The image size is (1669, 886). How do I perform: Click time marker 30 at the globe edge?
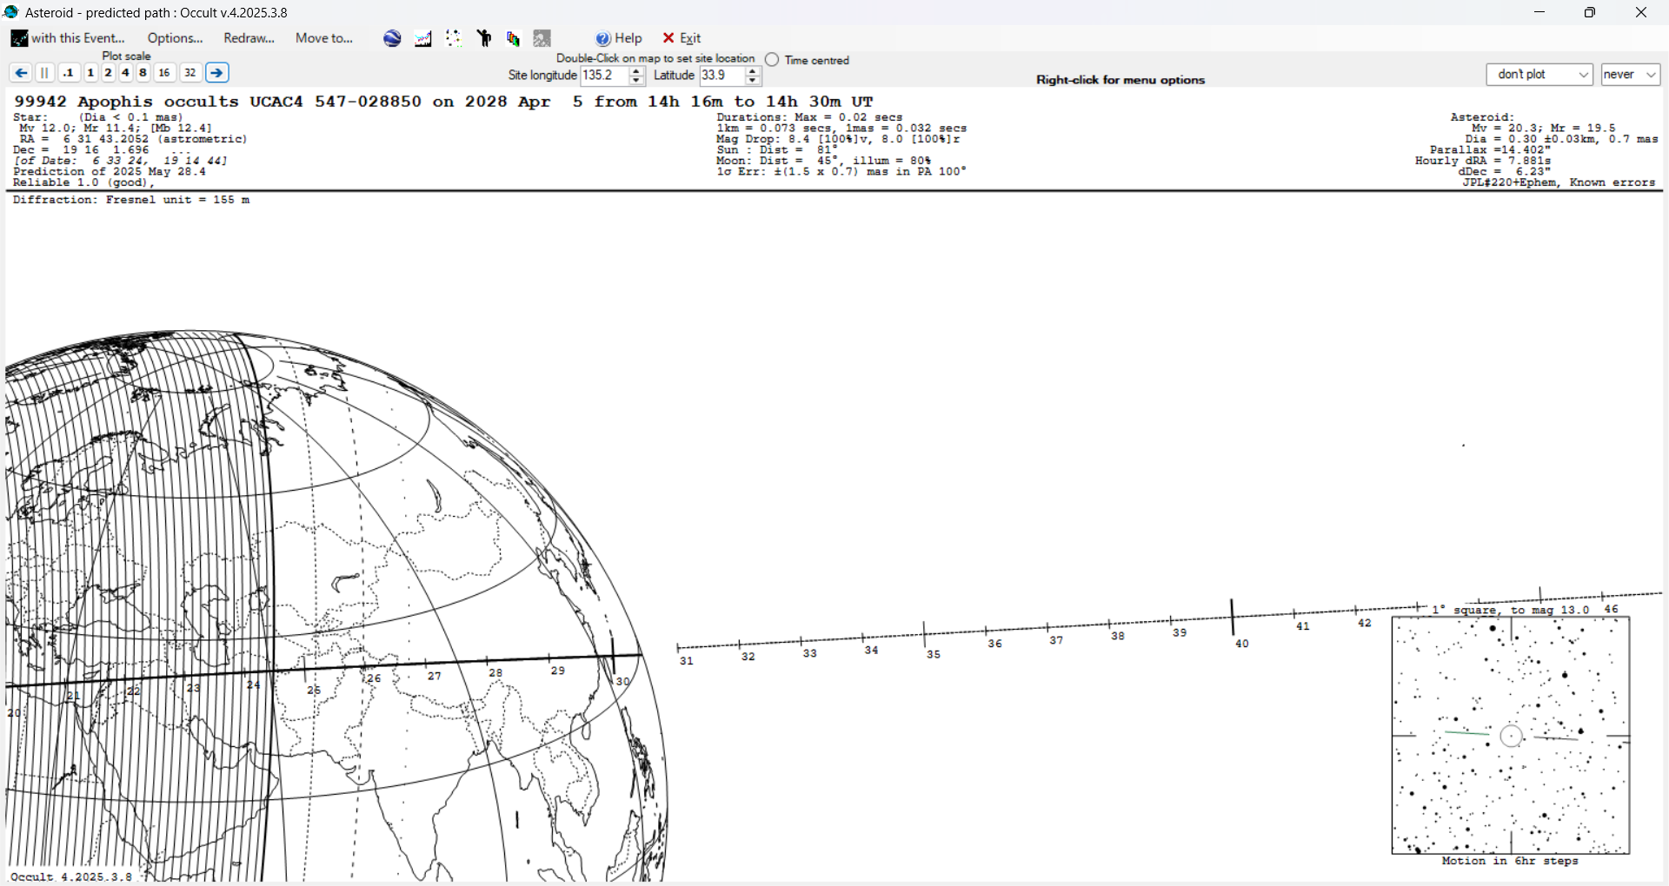click(x=622, y=681)
